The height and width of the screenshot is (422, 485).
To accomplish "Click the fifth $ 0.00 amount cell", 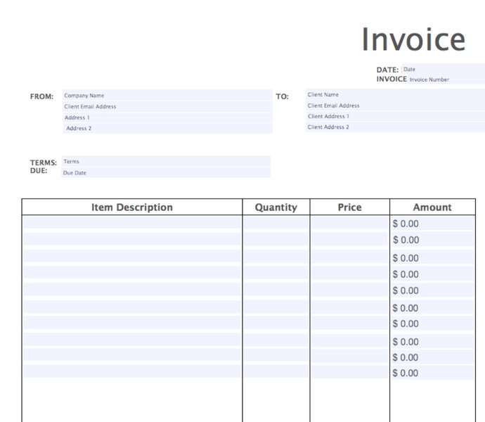I will pyautogui.click(x=433, y=290).
